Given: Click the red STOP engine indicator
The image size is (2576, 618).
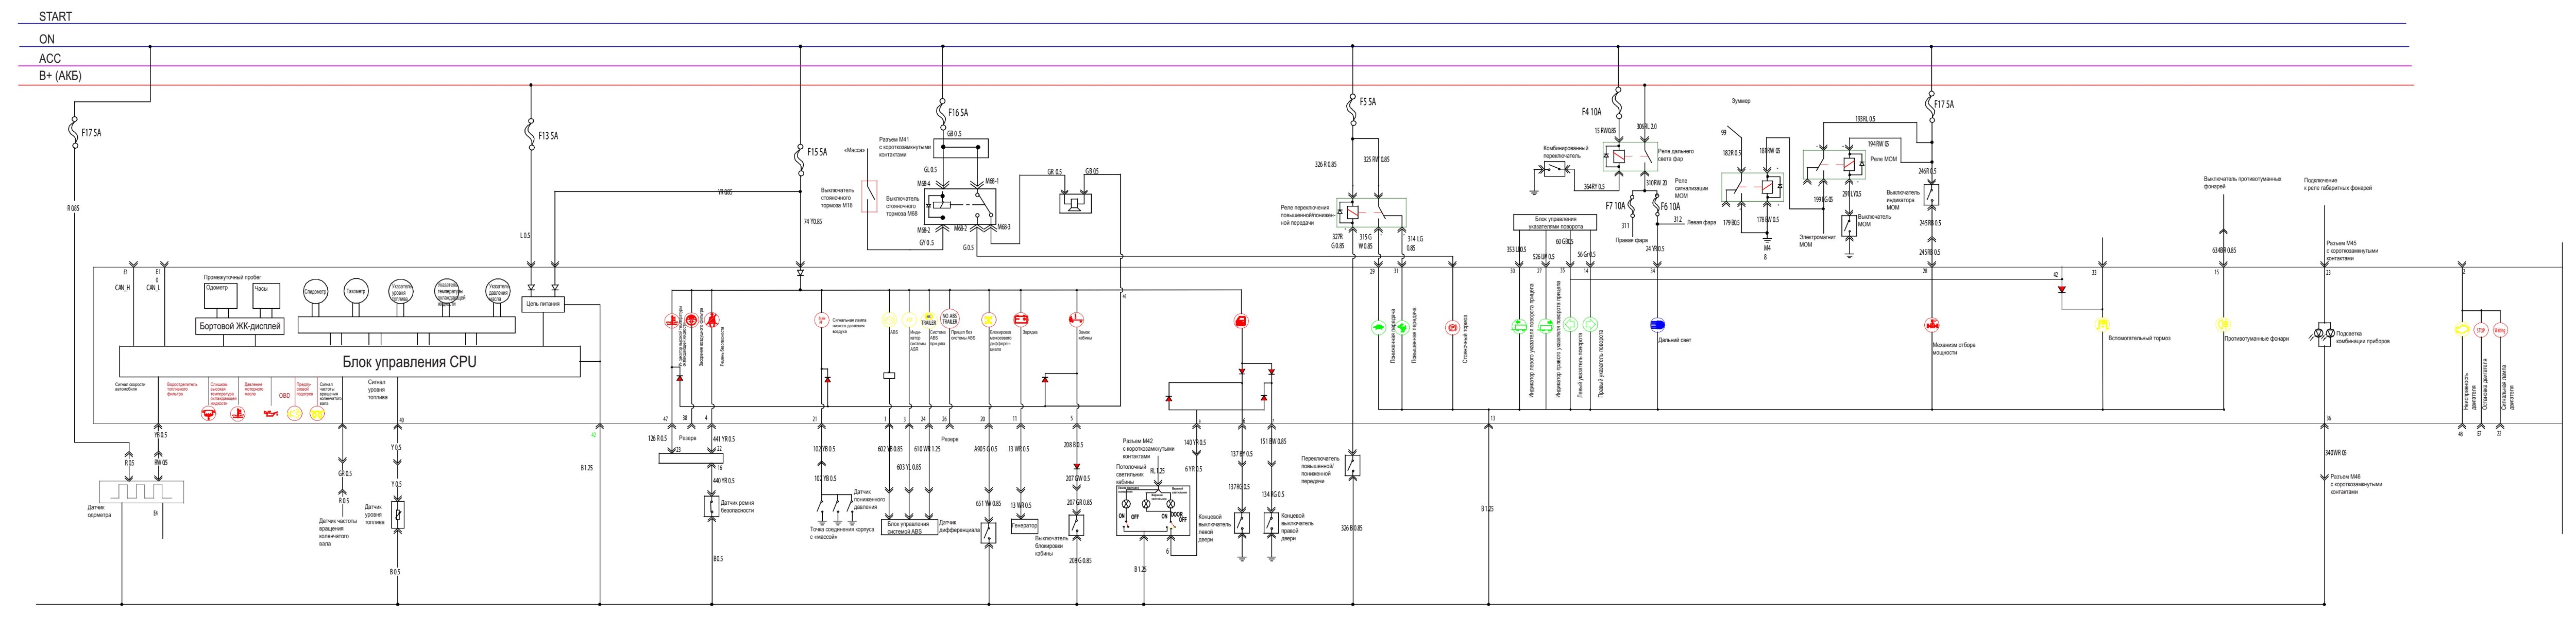Looking at the screenshot, I should (x=2480, y=329).
